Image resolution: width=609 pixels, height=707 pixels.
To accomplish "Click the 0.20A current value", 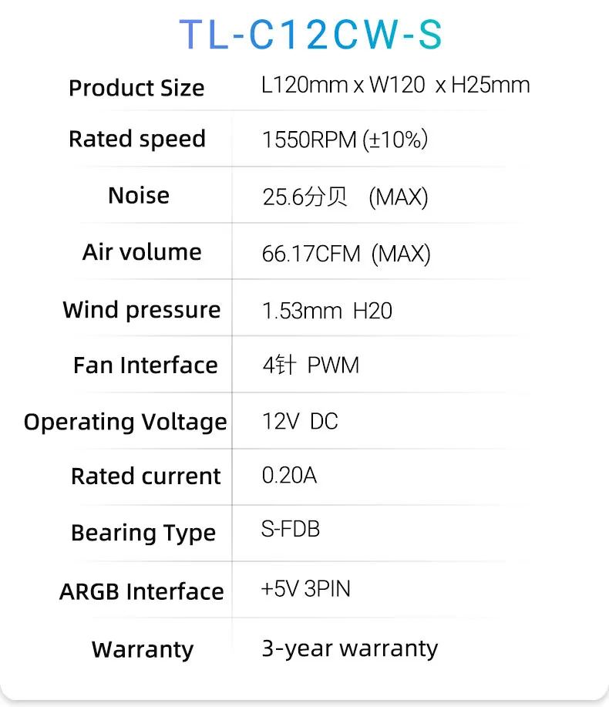I will click(x=289, y=476).
